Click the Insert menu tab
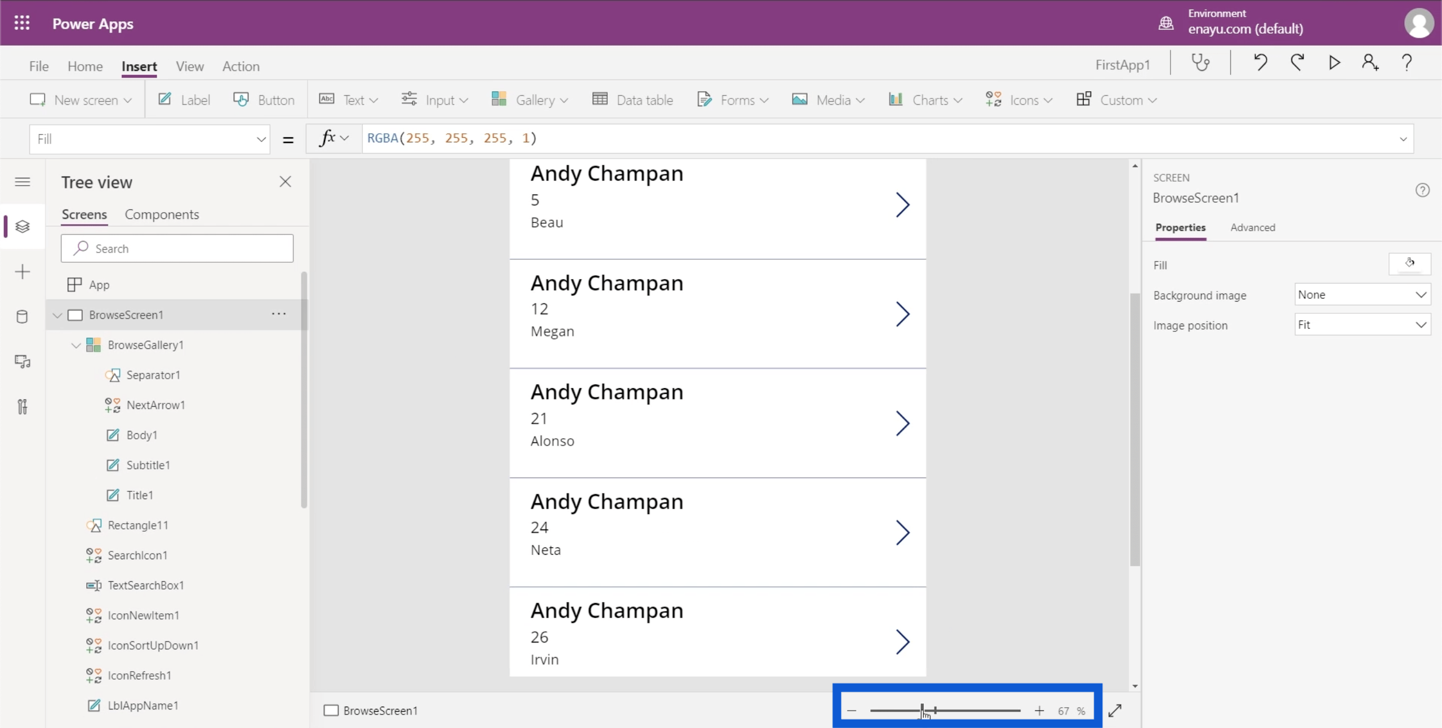 (139, 66)
